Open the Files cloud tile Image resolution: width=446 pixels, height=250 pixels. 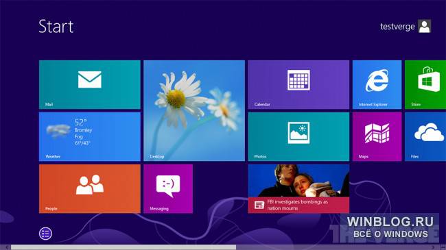tap(425, 137)
